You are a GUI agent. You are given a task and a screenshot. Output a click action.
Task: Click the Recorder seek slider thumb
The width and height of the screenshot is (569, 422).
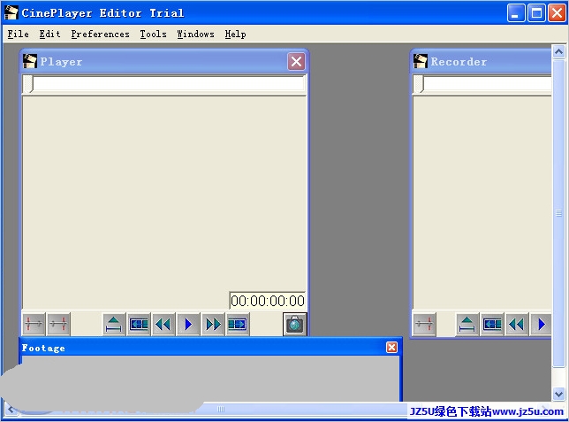(419, 84)
